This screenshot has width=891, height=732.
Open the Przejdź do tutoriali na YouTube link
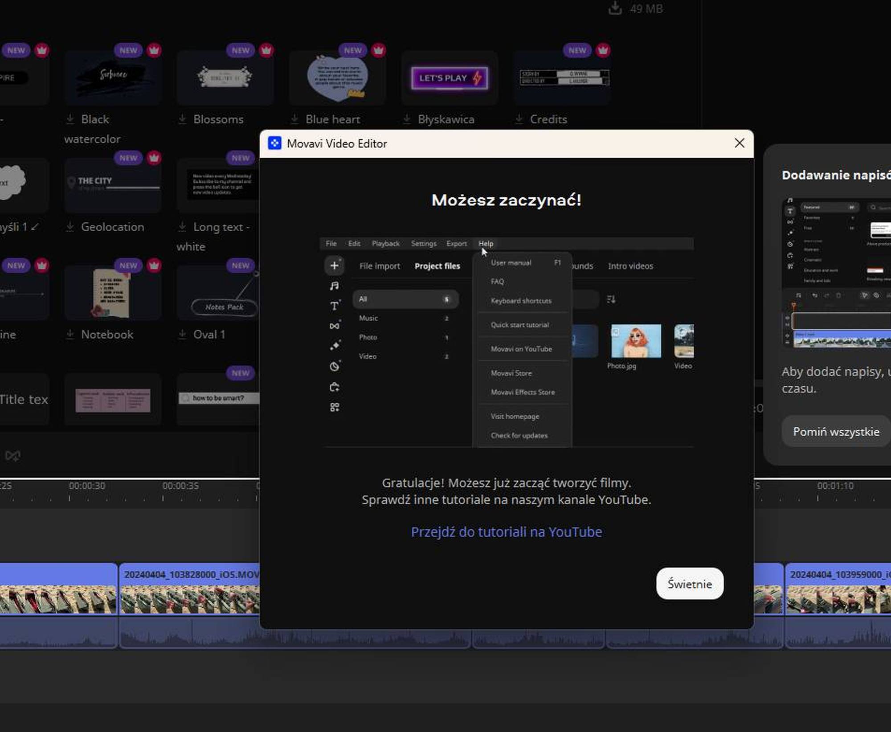506,532
